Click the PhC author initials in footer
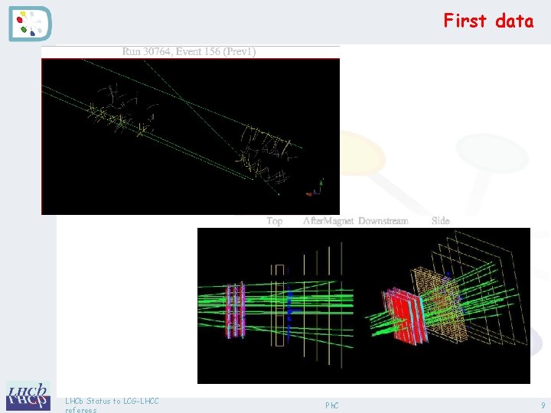 tap(331, 405)
